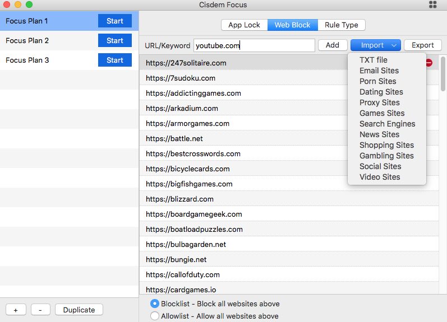447x322 pixels.
Task: Choose Games Sites from import menu
Action: 382,113
